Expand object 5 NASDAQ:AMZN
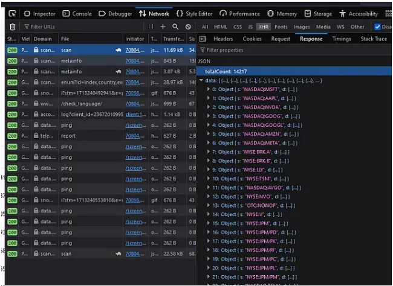Viewport: 393px width, 286px height. point(208,134)
